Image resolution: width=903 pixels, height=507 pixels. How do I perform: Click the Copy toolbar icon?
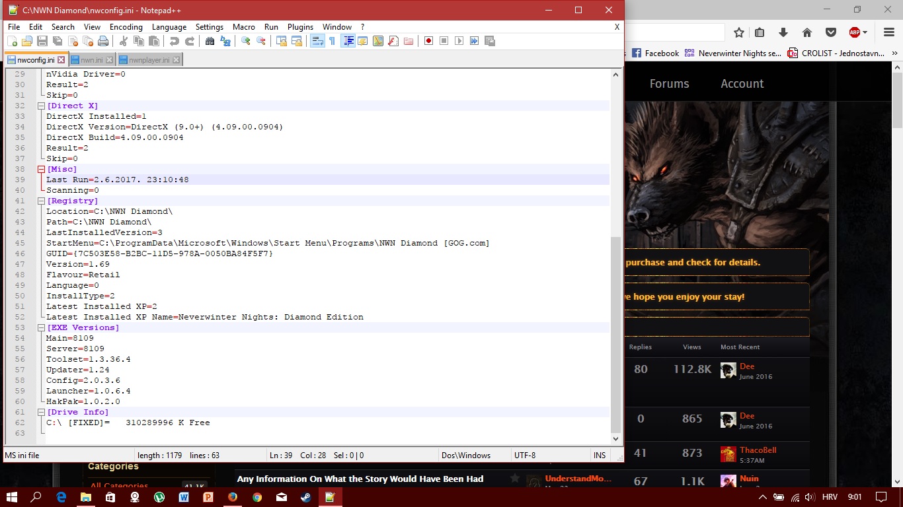139,41
